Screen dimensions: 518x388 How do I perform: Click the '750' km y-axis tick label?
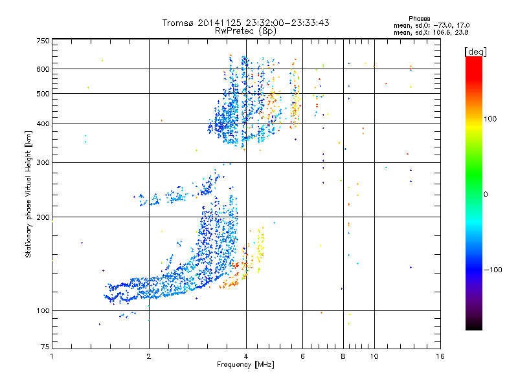(43, 41)
